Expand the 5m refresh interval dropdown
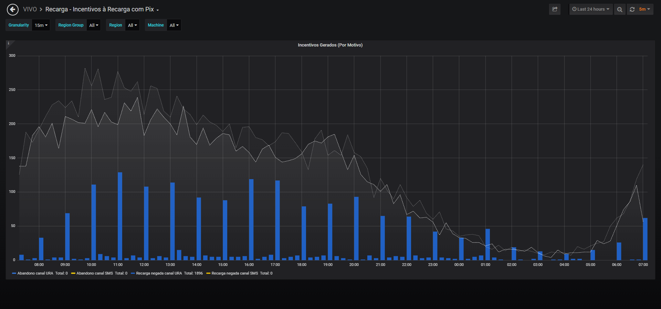The image size is (661, 309). pos(644,9)
